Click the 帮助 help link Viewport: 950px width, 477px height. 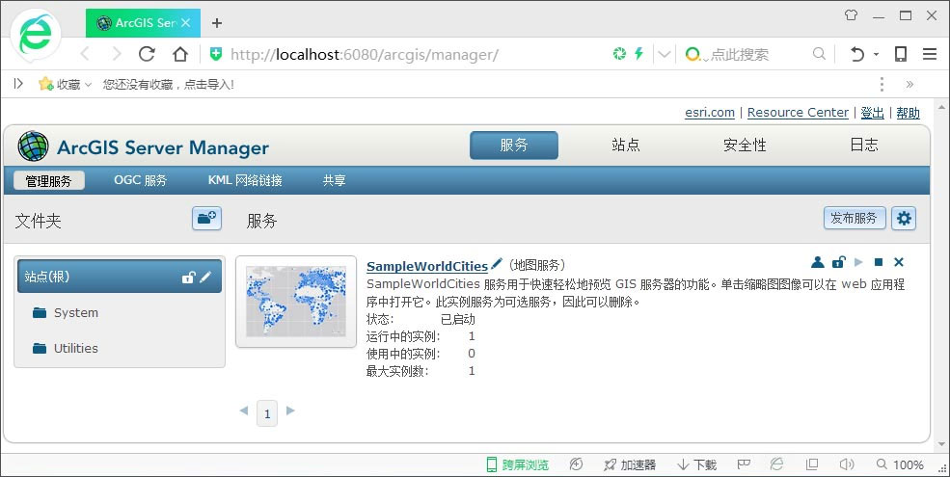click(x=908, y=113)
